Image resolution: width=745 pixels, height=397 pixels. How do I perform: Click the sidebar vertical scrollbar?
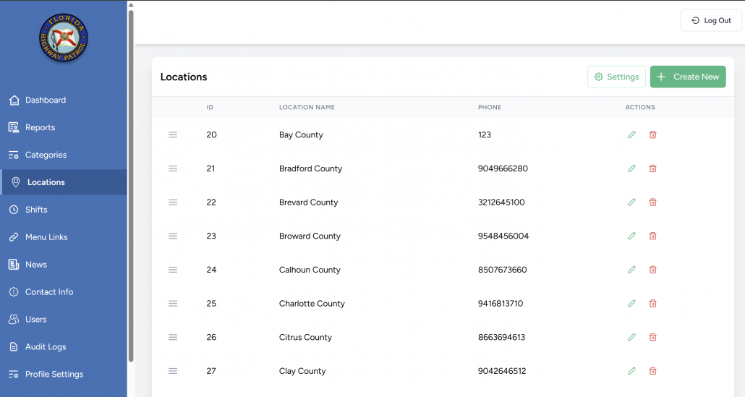pos(131,181)
